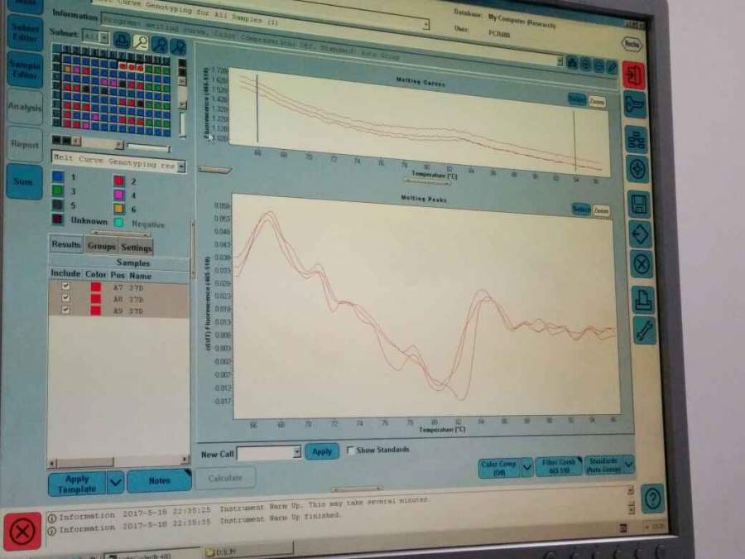
Task: Open the Filter Comb 465-510 selector
Action: pos(559,466)
